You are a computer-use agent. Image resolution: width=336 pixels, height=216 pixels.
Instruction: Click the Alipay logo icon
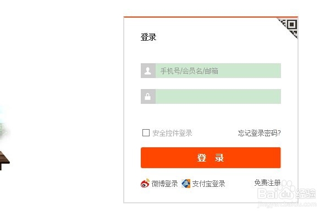(186, 184)
